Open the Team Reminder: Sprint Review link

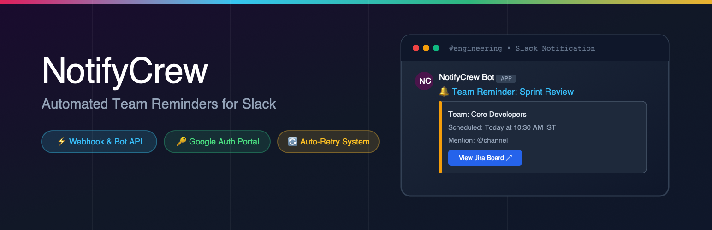point(513,92)
